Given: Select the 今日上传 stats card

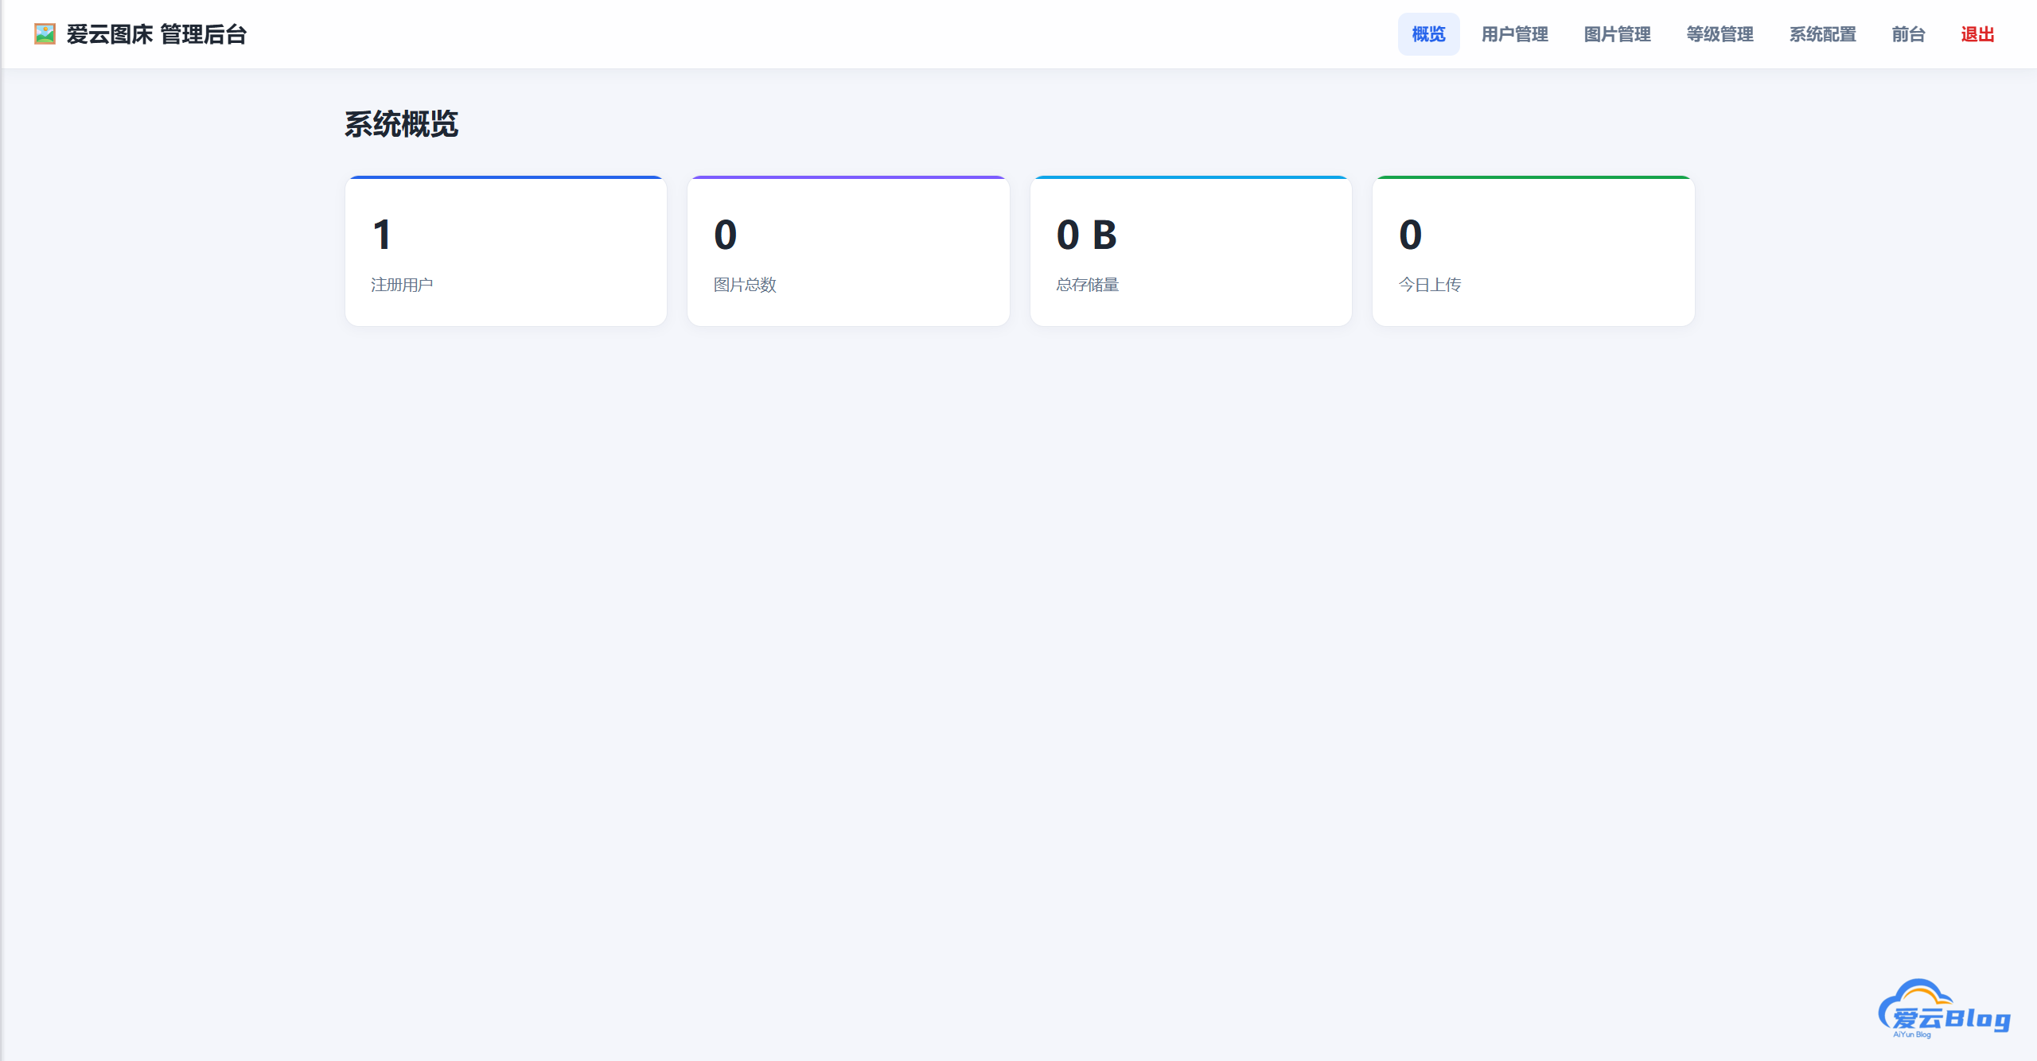Looking at the screenshot, I should tap(1533, 251).
